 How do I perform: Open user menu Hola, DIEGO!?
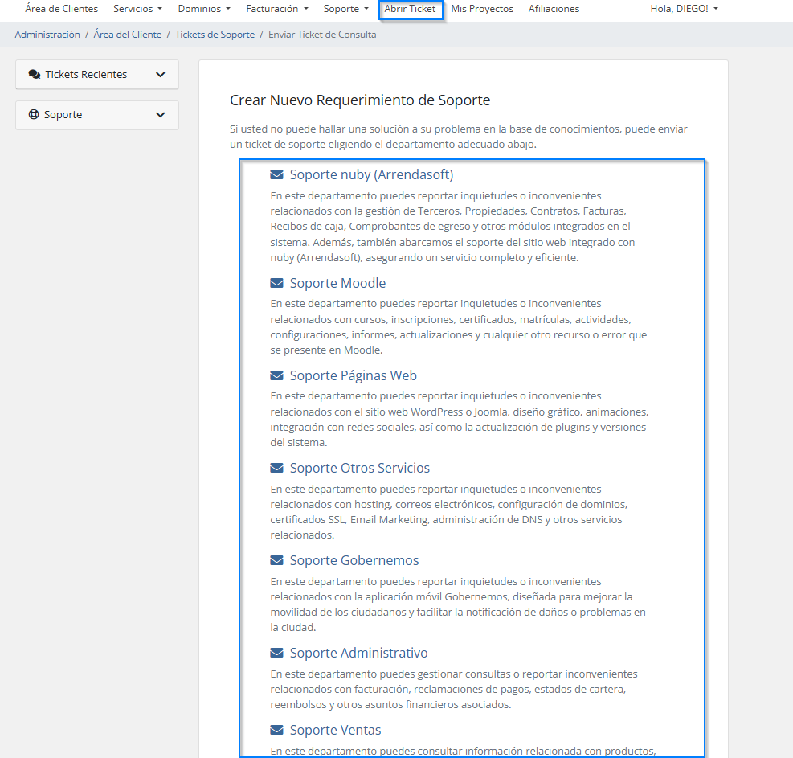tap(684, 9)
